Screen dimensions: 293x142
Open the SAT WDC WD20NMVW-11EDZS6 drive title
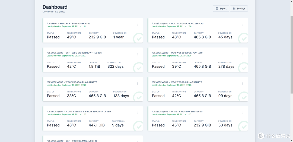point(74,53)
